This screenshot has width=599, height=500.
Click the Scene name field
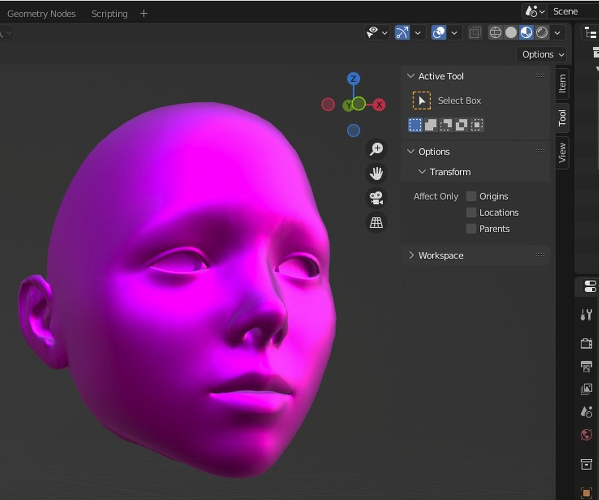573,12
